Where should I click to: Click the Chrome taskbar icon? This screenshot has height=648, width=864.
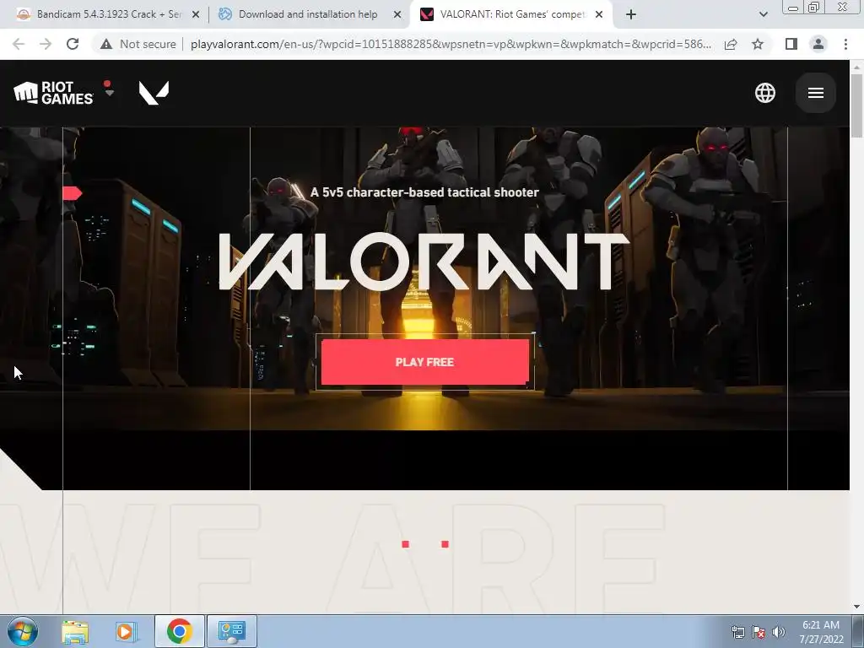(180, 631)
